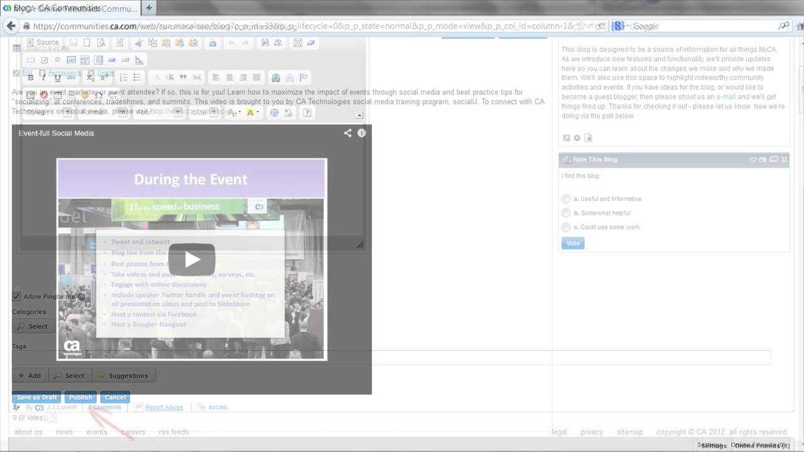Click the Anchor flag icon

(303, 78)
